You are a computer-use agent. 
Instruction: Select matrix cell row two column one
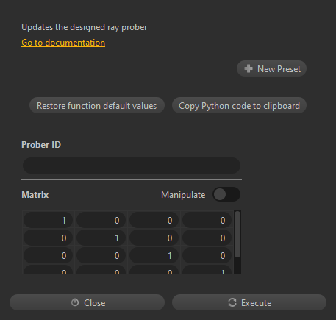click(x=48, y=238)
